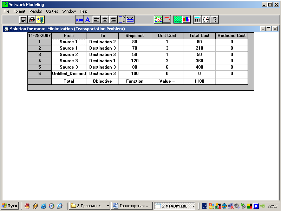Print the solution using the printer icon
This screenshot has width=281, height=211.
pos(32,20)
